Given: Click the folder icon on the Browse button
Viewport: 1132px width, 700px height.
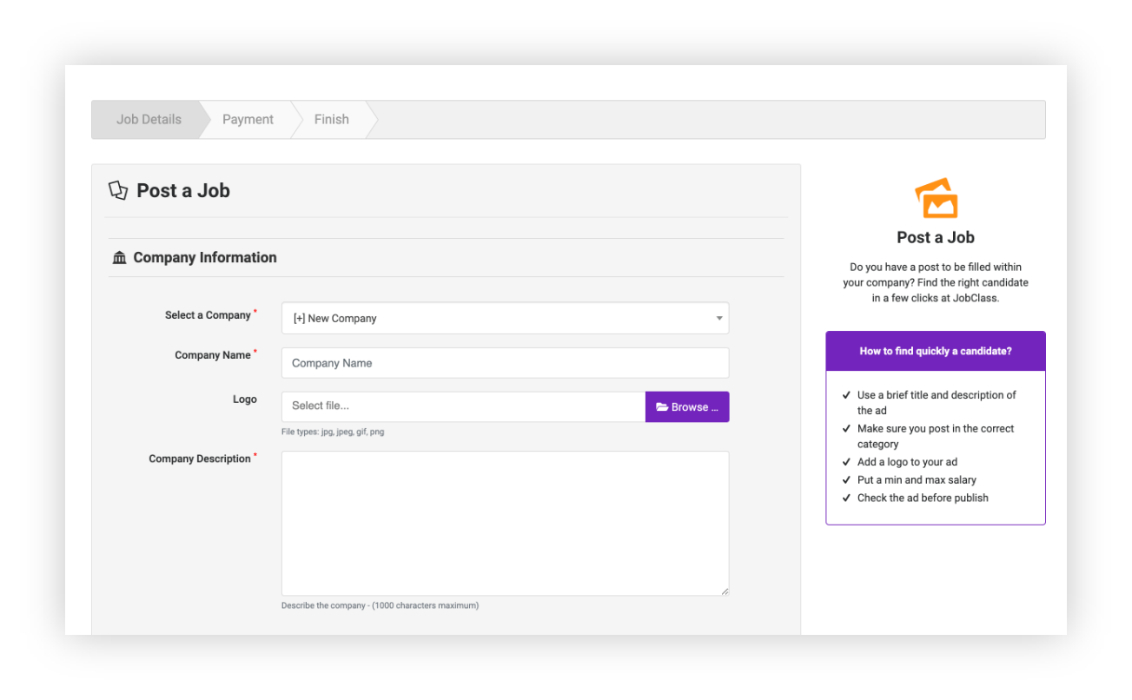Looking at the screenshot, I should point(662,407).
